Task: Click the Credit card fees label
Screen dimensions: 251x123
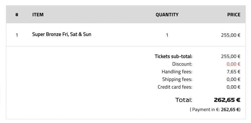Action: [175, 87]
